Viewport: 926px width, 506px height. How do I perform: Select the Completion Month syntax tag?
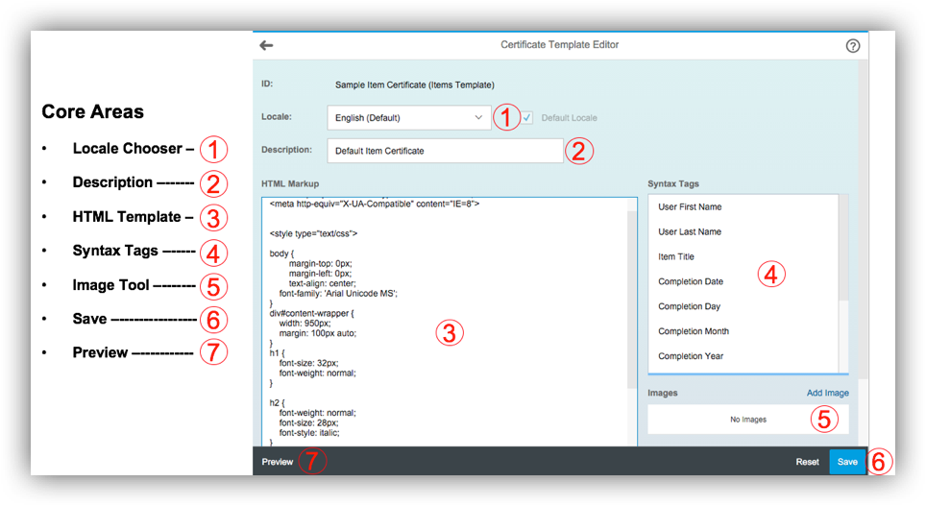coord(694,330)
